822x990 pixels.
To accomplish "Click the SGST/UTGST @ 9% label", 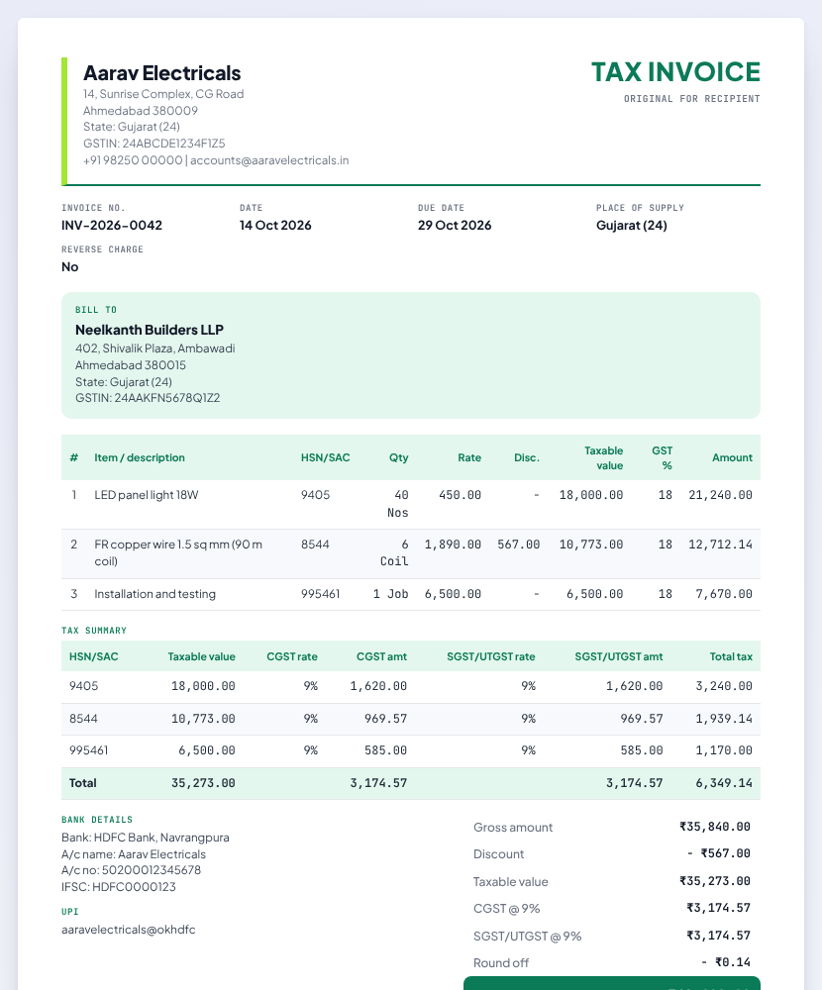I will point(528,937).
